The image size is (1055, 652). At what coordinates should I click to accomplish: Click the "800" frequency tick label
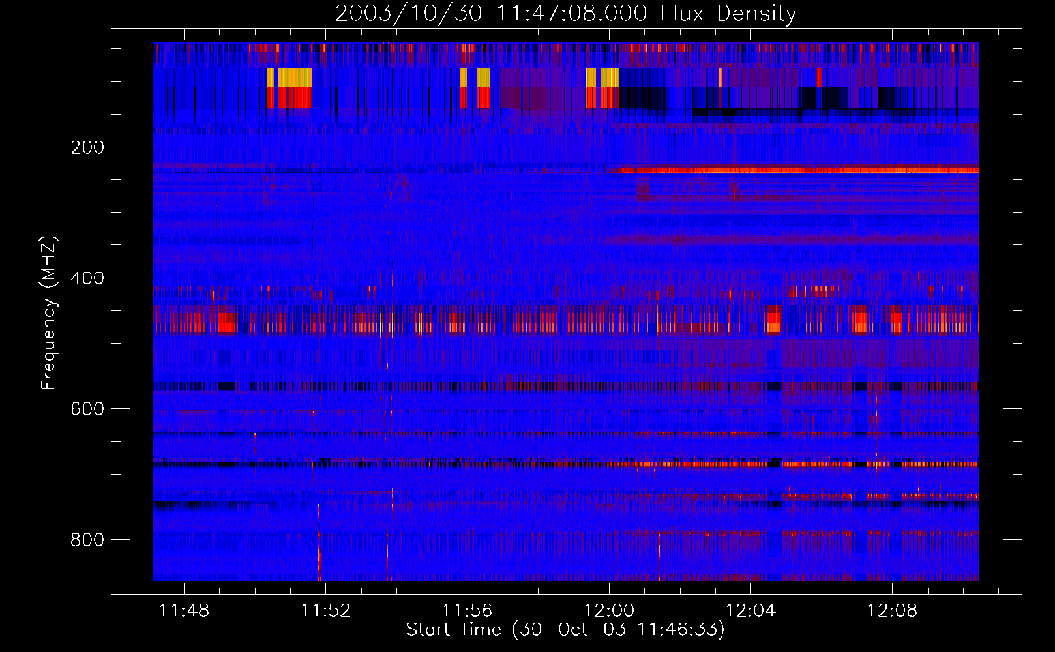point(87,540)
